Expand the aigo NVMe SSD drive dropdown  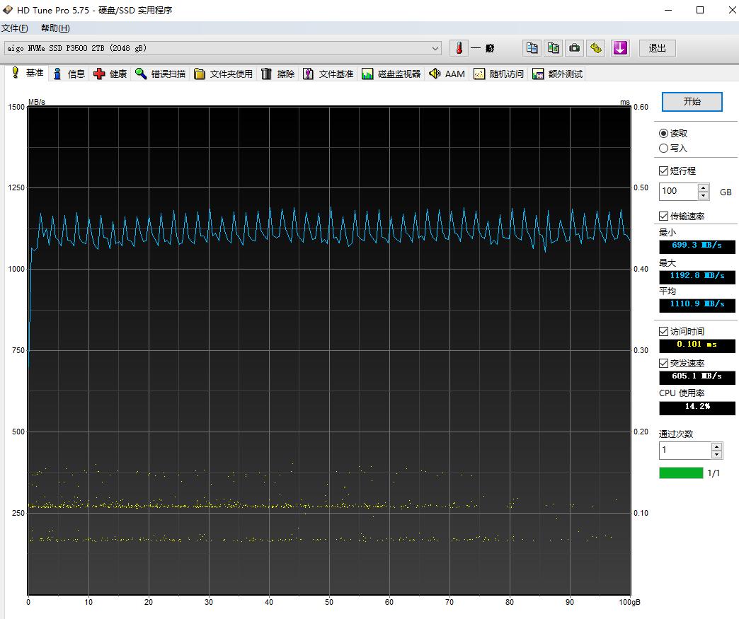(435, 48)
